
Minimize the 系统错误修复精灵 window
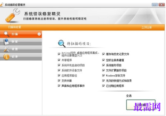tap(155, 5)
